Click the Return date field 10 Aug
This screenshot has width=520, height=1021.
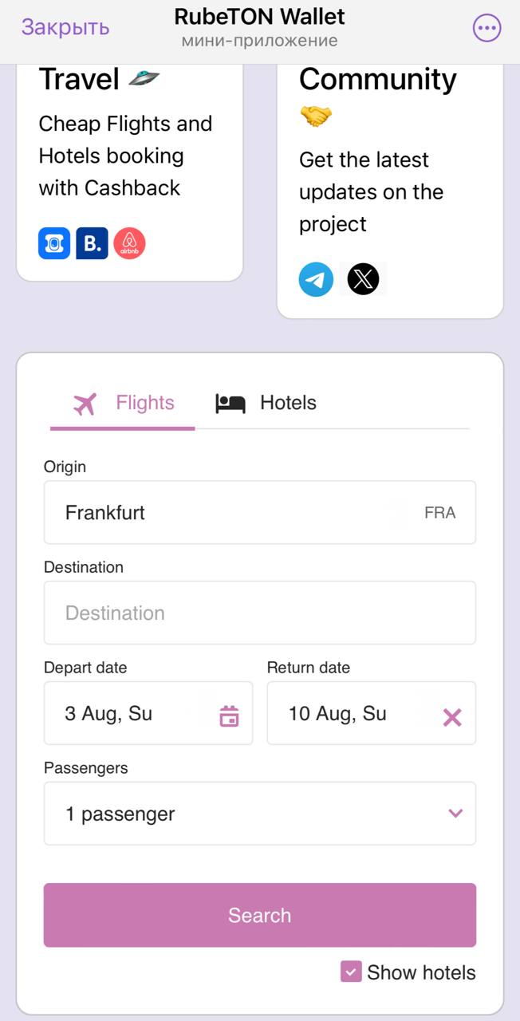click(372, 713)
